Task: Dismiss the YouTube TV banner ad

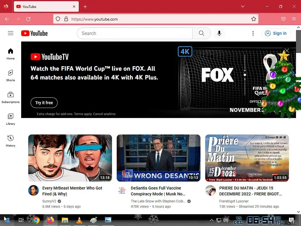Action: [x=287, y=51]
